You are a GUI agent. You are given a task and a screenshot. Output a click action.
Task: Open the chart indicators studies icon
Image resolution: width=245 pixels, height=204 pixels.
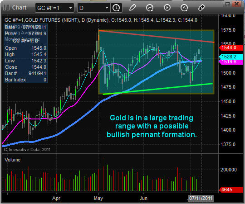[x=150, y=8]
